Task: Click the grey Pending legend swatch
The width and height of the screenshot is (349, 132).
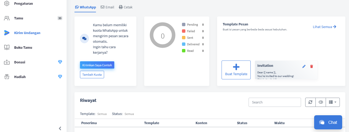Action: [x=184, y=25]
